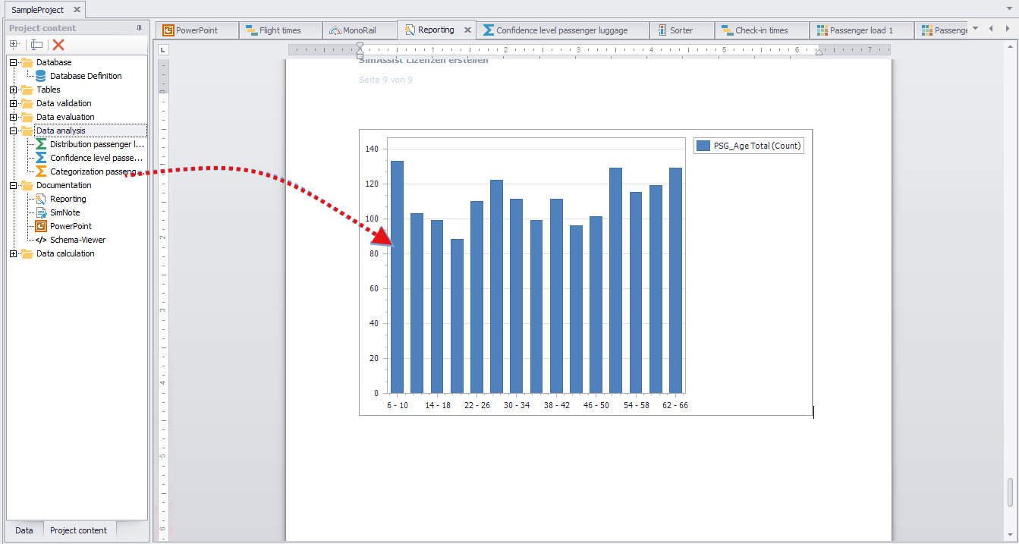
Task: Open the Sorter tab
Action: (x=682, y=30)
